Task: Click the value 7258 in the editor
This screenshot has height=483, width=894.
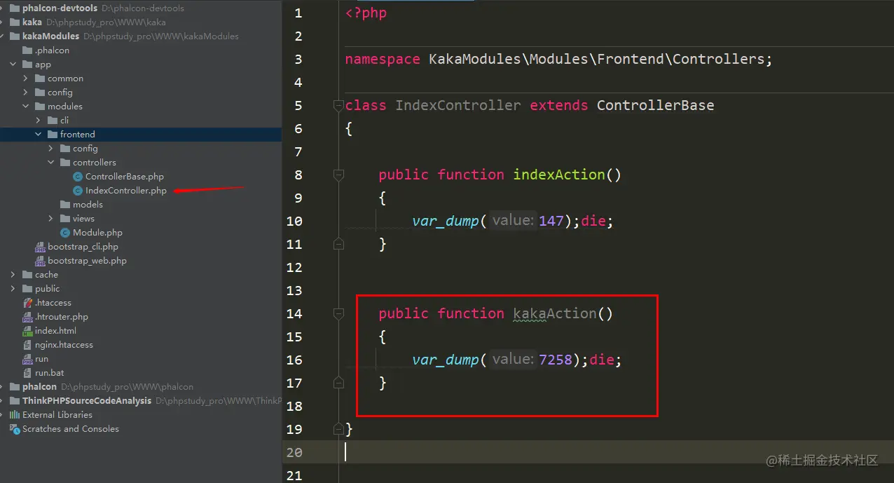Action: pyautogui.click(x=556, y=360)
